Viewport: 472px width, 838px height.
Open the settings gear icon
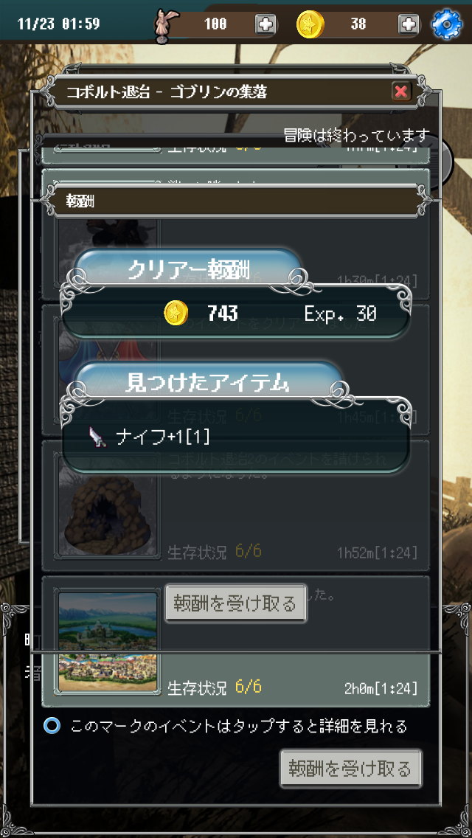(x=447, y=24)
